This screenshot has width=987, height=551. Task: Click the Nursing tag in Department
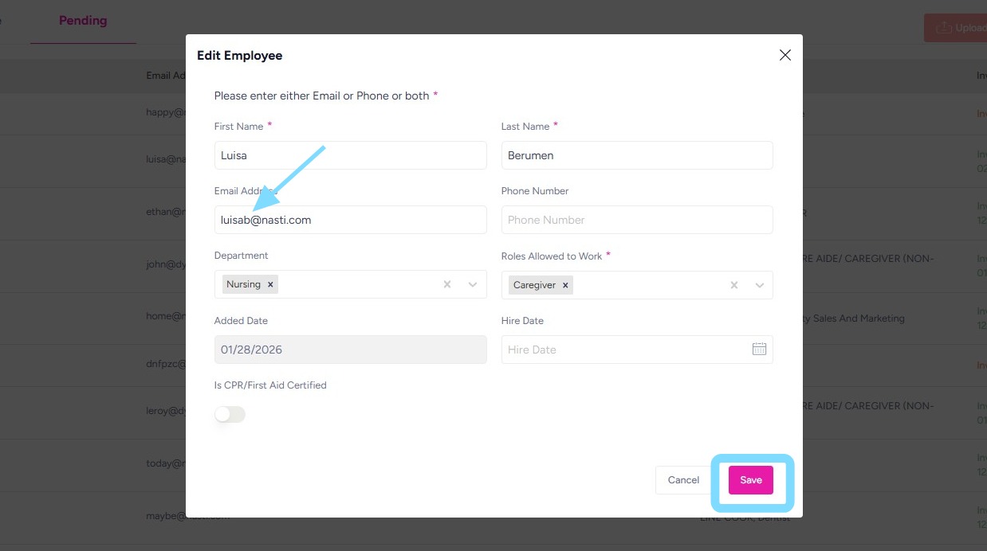(243, 285)
